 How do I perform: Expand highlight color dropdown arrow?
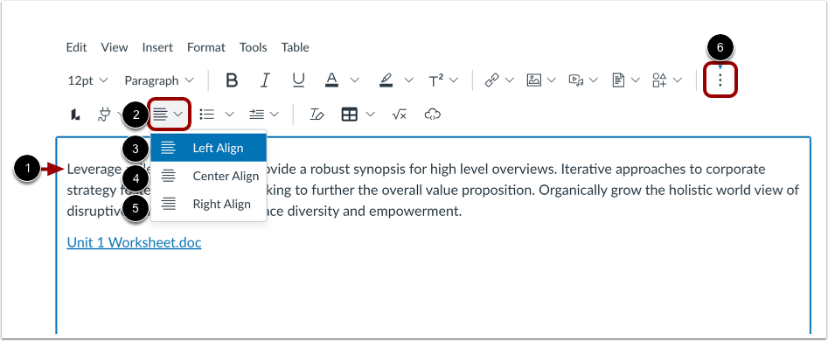[x=408, y=80]
